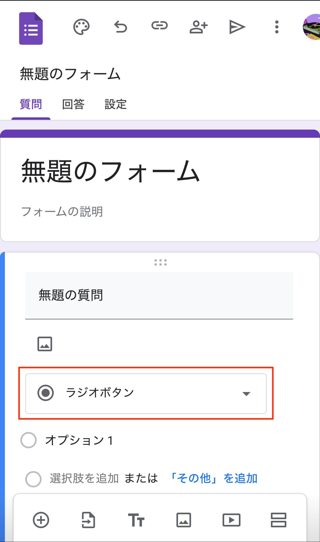Switch to the 設定 tab
Screen dimensions: 320x542
116,104
